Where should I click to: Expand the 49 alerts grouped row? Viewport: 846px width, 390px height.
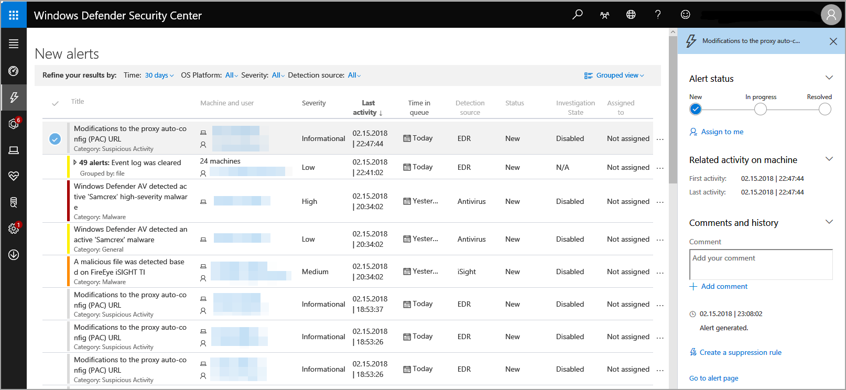tap(75, 162)
